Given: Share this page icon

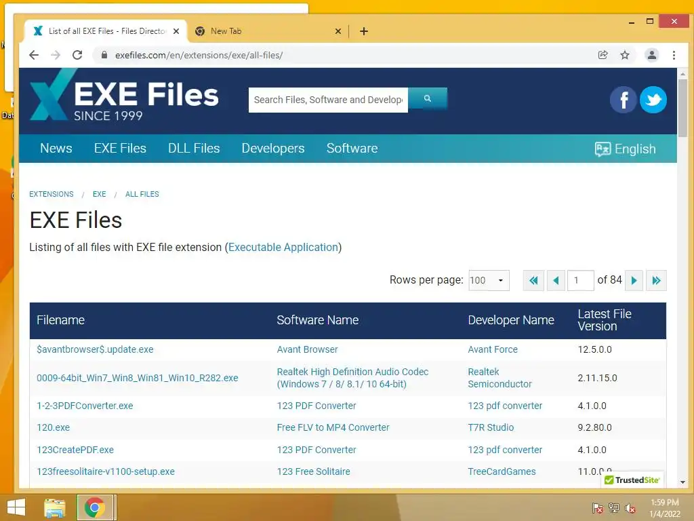Looking at the screenshot, I should pyautogui.click(x=603, y=55).
